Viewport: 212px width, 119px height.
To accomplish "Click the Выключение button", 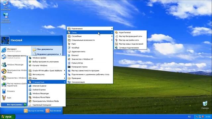I will 53,111.
